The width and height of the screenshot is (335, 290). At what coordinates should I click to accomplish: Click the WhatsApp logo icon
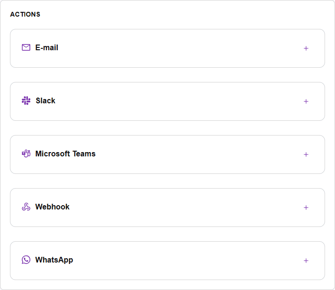pos(26,260)
